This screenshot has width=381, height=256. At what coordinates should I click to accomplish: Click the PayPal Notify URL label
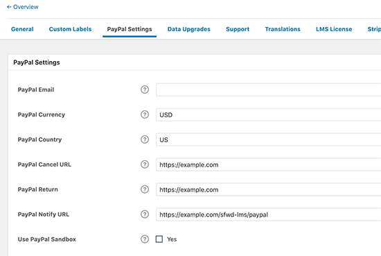(44, 214)
